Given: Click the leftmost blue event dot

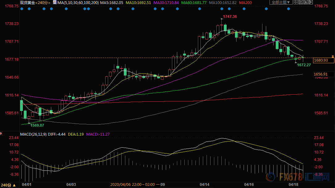Looking at the screenshot, I should coord(21,9).
